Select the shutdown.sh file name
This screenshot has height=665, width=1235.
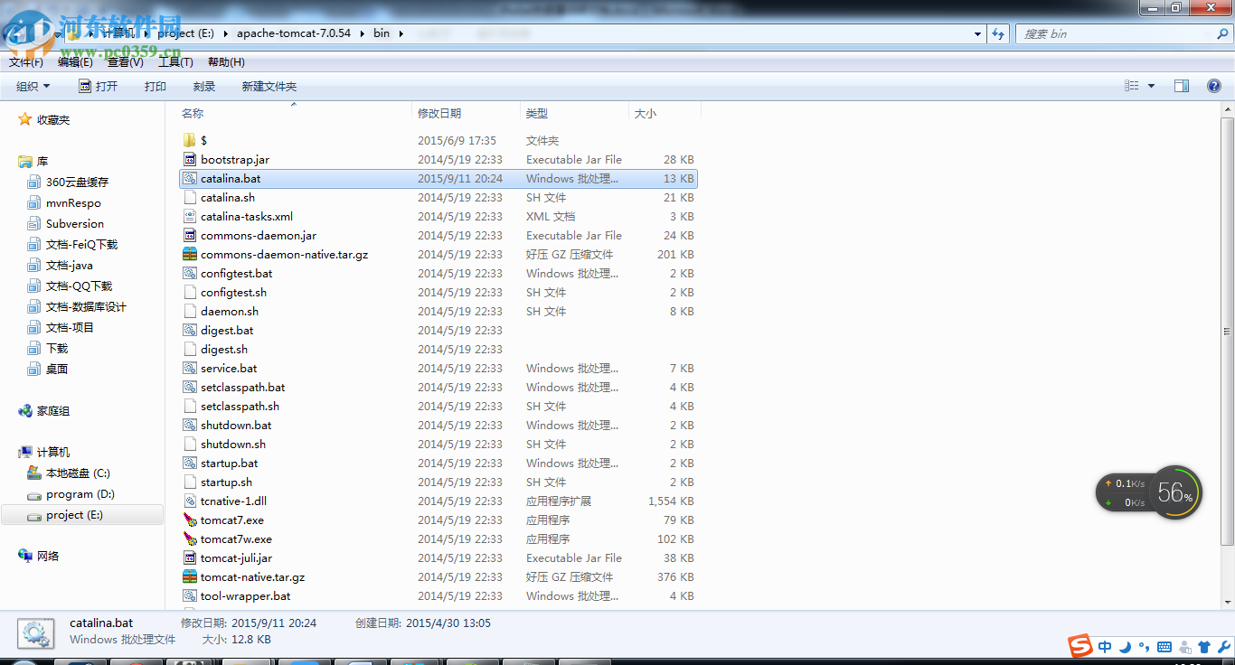click(x=233, y=444)
